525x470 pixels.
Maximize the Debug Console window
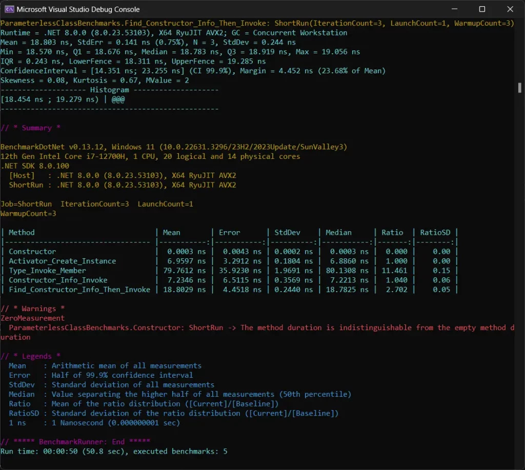(482, 9)
